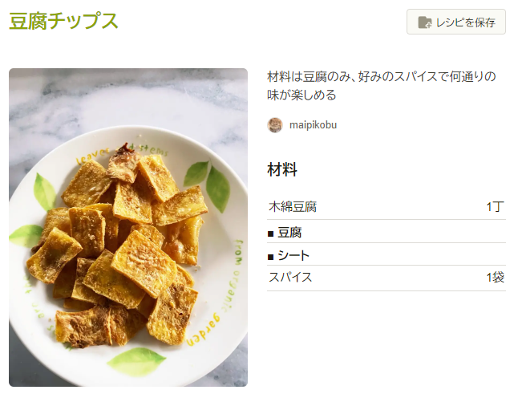Open the tofu chips recipe photo
The width and height of the screenshot is (518, 398).
pos(128,227)
